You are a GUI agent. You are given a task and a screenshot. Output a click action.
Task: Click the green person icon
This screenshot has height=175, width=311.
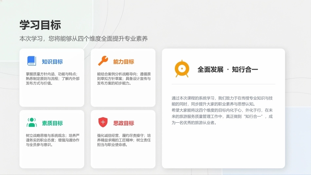point(32,122)
